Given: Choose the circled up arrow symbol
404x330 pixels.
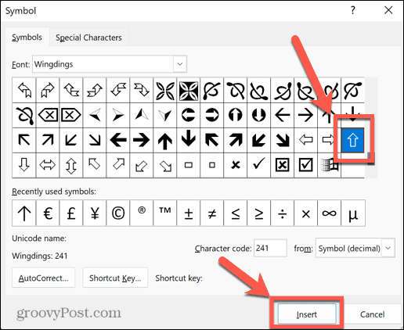Looking at the screenshot, I should point(235,115).
